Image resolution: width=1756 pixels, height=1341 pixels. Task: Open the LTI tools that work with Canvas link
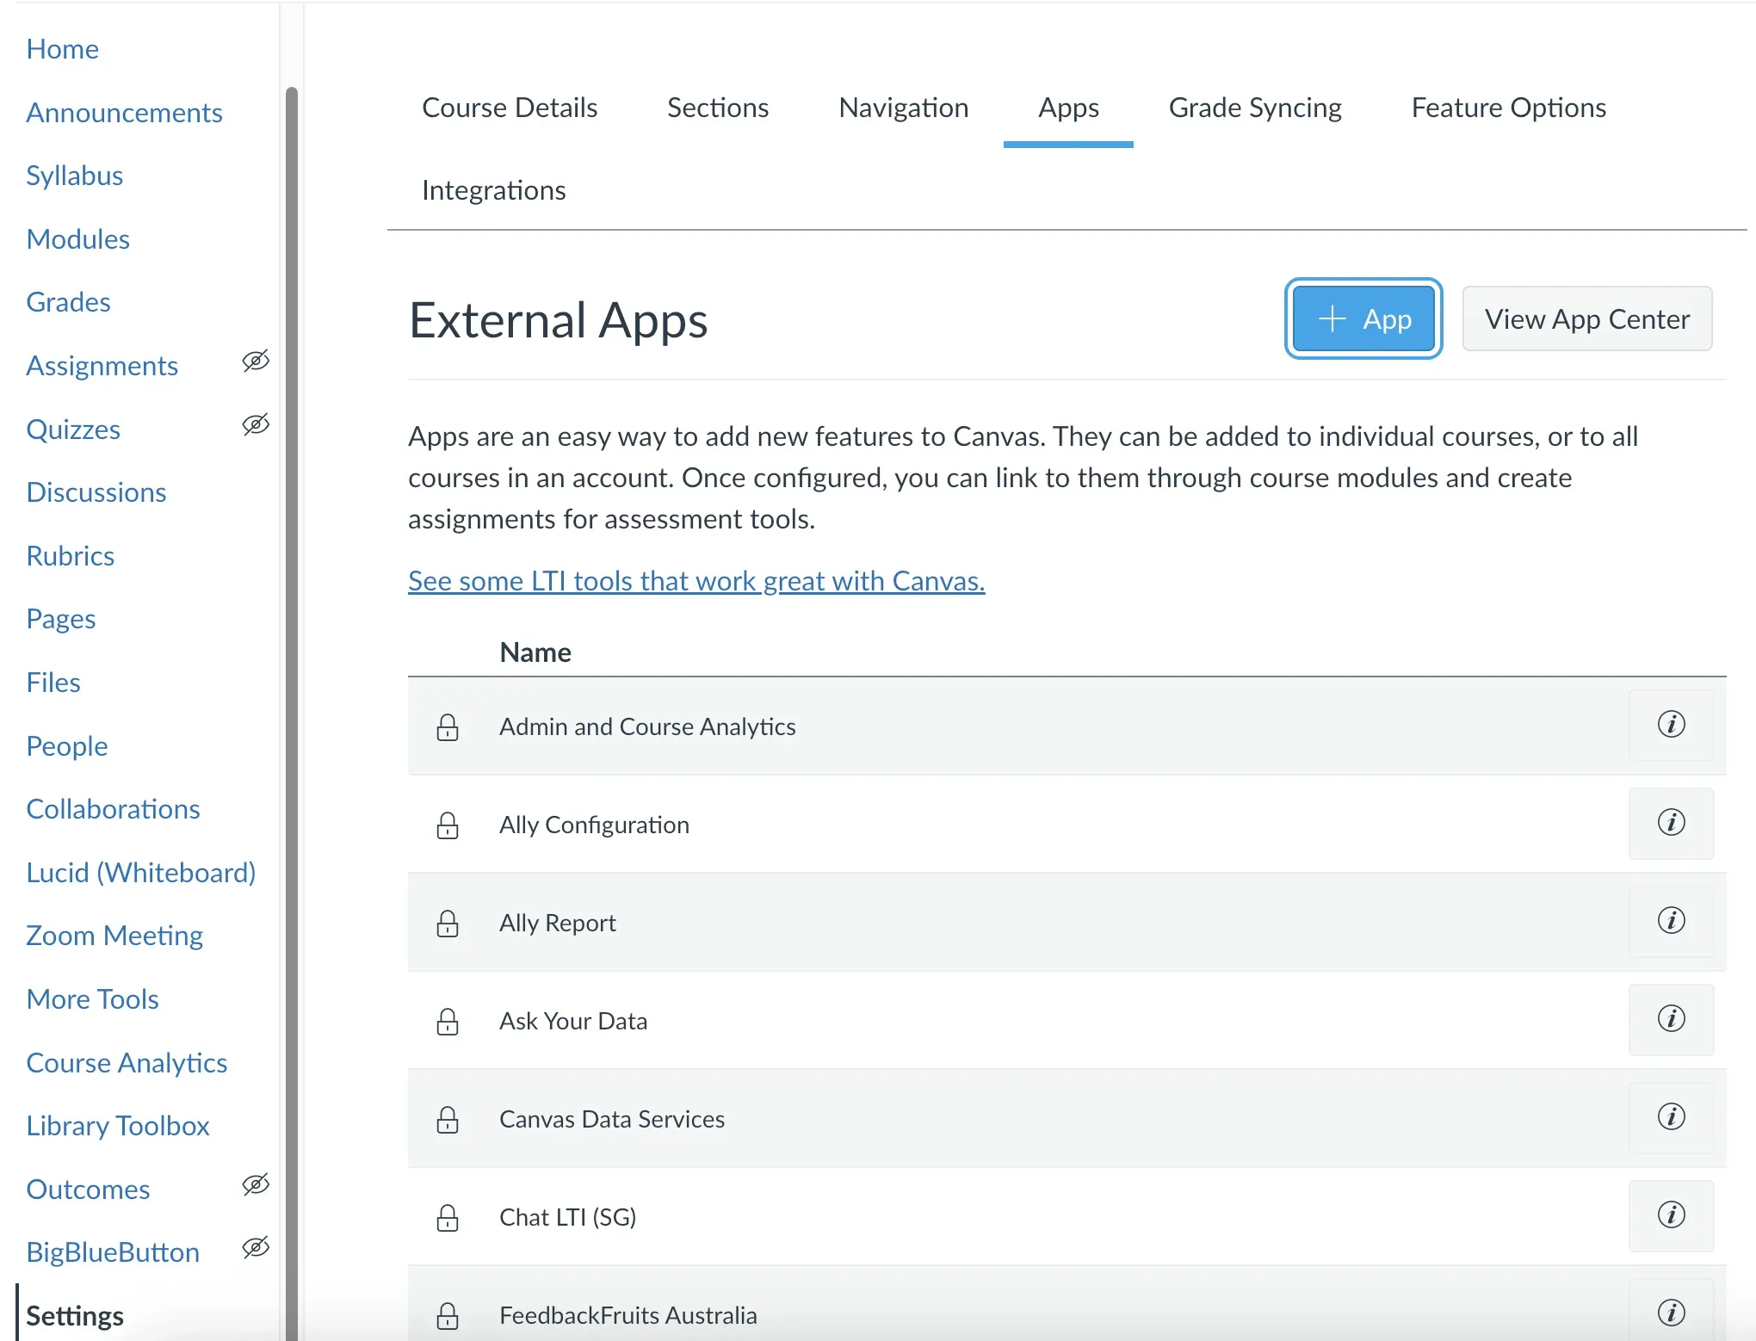[696, 581]
